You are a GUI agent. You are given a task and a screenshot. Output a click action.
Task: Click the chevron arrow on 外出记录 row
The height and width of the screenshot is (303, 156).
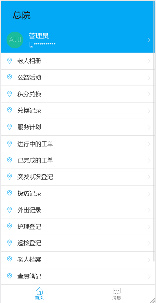tap(149, 210)
